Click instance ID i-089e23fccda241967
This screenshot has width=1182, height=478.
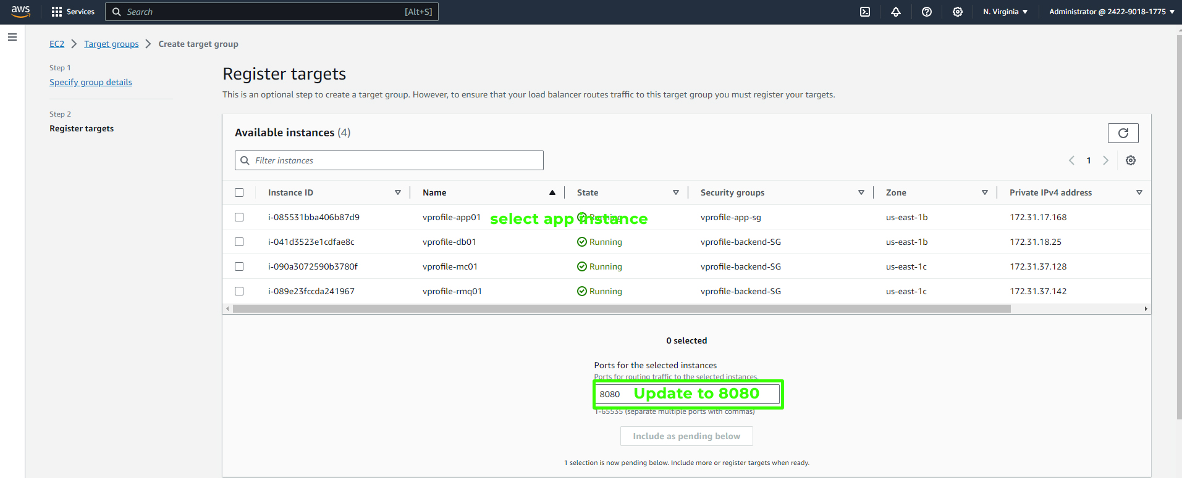[311, 291]
